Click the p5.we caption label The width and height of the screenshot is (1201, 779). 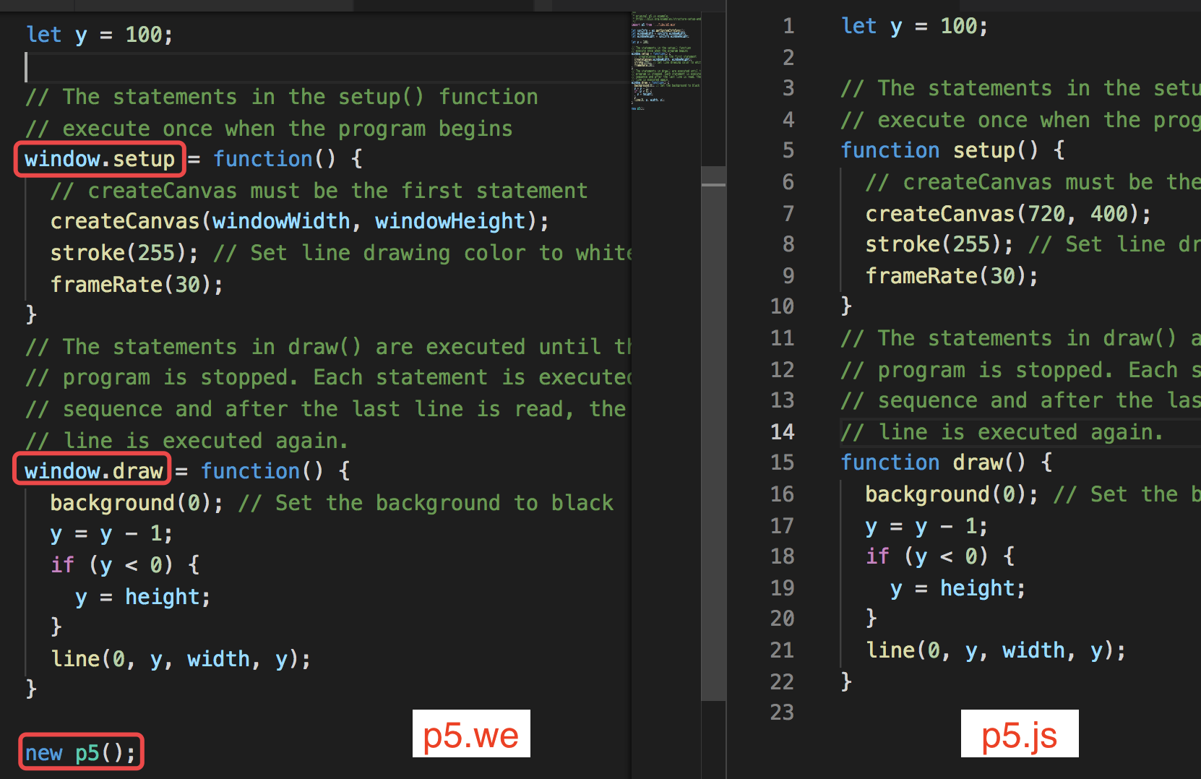[x=470, y=734]
